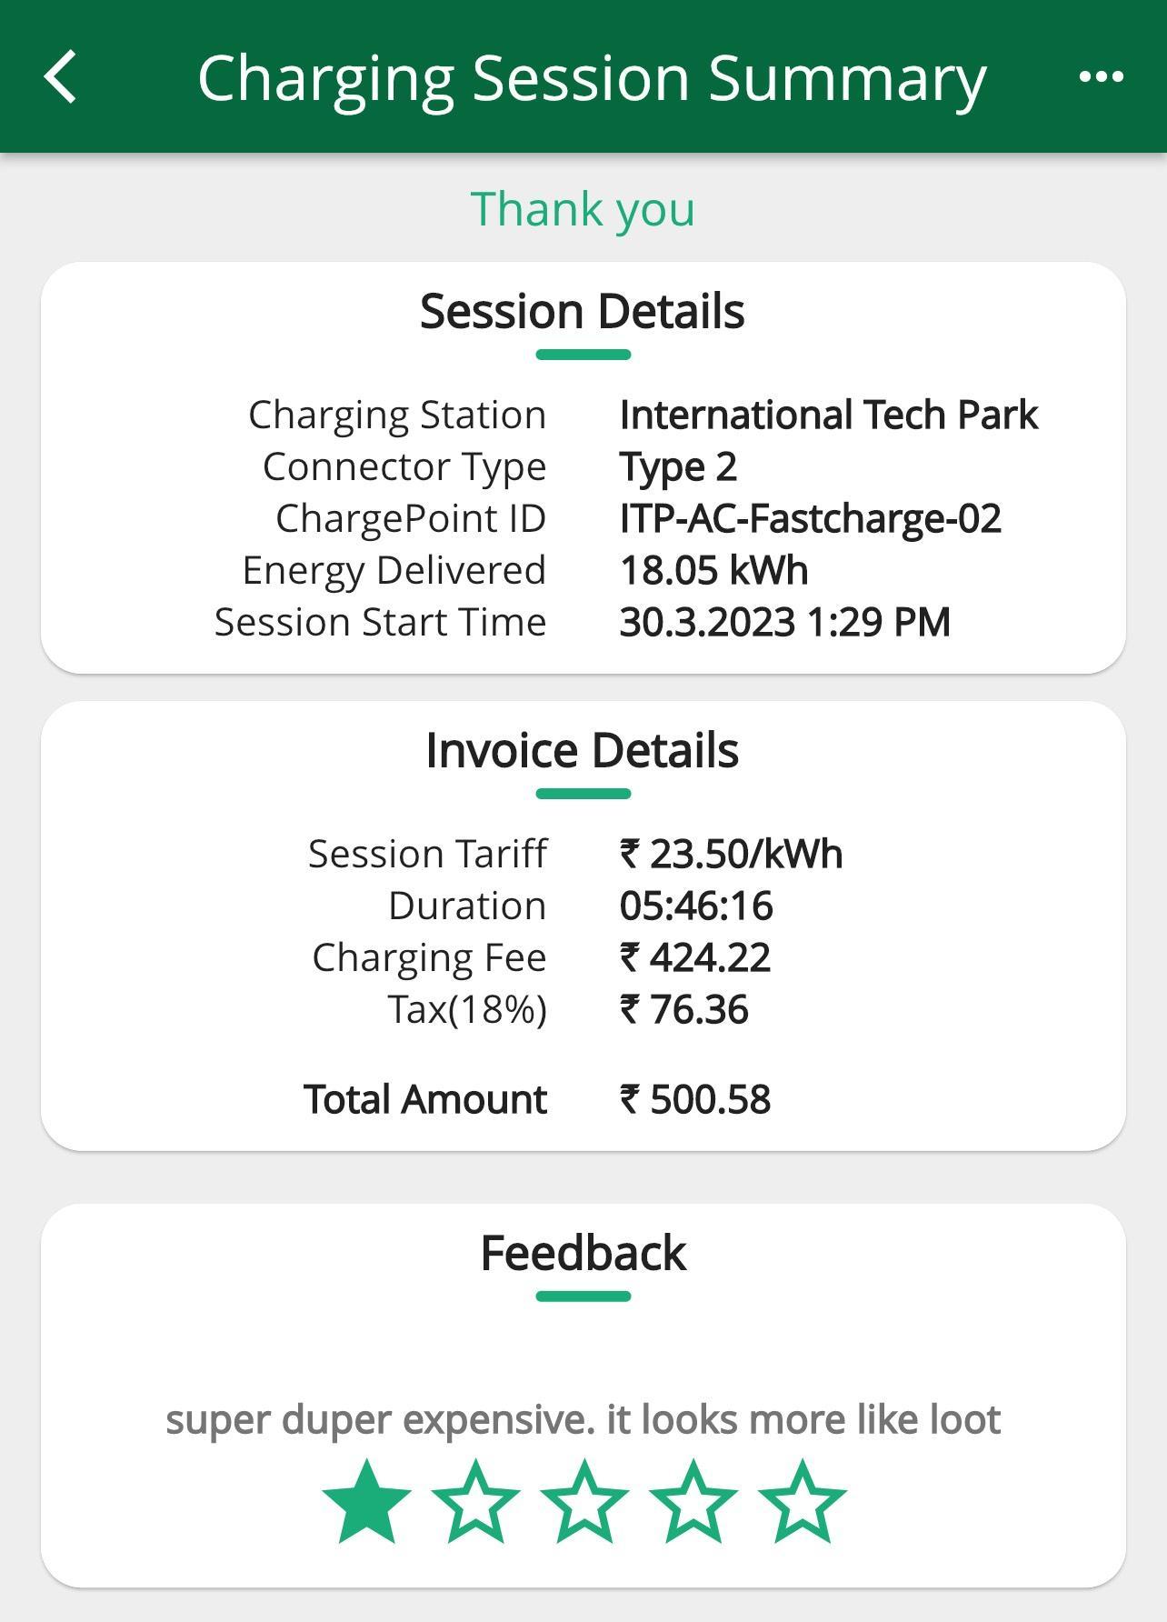1167x1622 pixels.
Task: Tap the Charging Session Summary title
Action: (592, 78)
